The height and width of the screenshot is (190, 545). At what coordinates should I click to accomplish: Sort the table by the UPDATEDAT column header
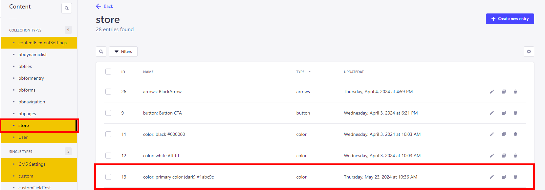354,72
